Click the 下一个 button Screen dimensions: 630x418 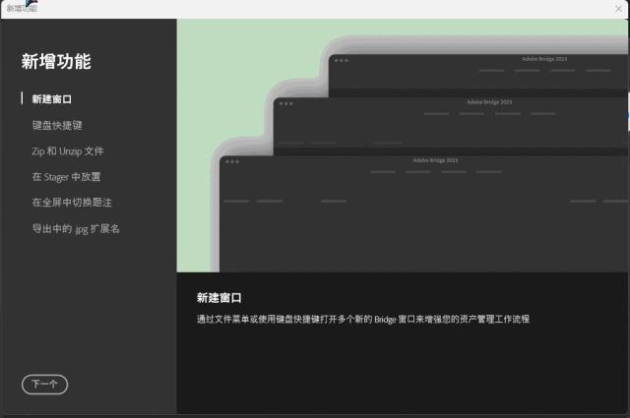click(x=44, y=385)
